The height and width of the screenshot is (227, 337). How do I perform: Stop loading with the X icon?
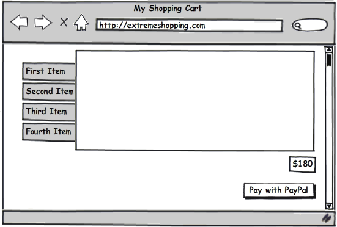[x=64, y=22]
